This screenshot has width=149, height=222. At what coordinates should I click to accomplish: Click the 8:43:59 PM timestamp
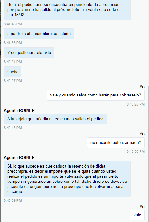(13, 200)
